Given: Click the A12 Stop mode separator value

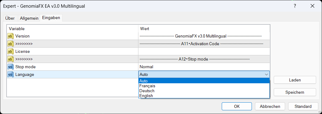Looking at the screenshot, I should (204, 59).
